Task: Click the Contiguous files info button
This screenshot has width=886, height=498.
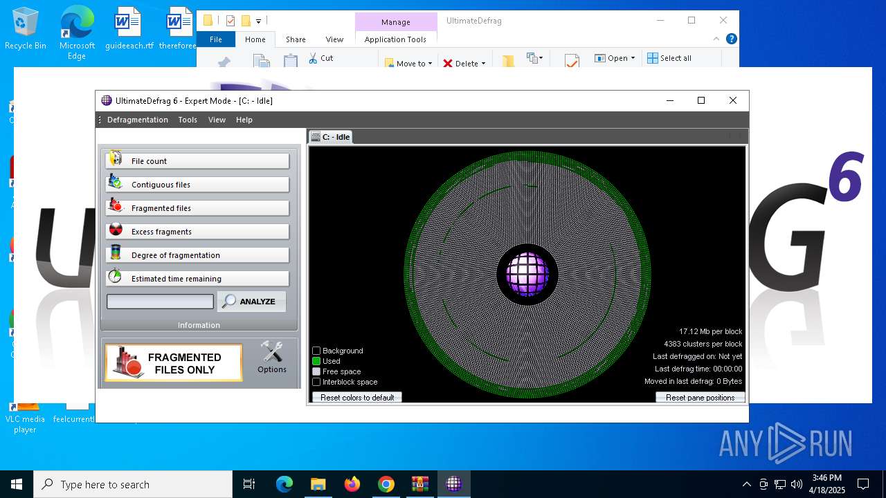Action: [x=197, y=184]
